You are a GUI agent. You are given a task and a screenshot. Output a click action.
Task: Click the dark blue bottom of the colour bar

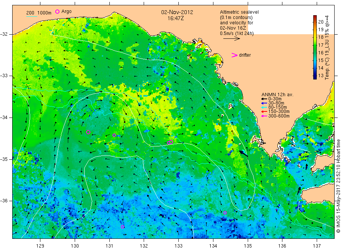point(315,77)
